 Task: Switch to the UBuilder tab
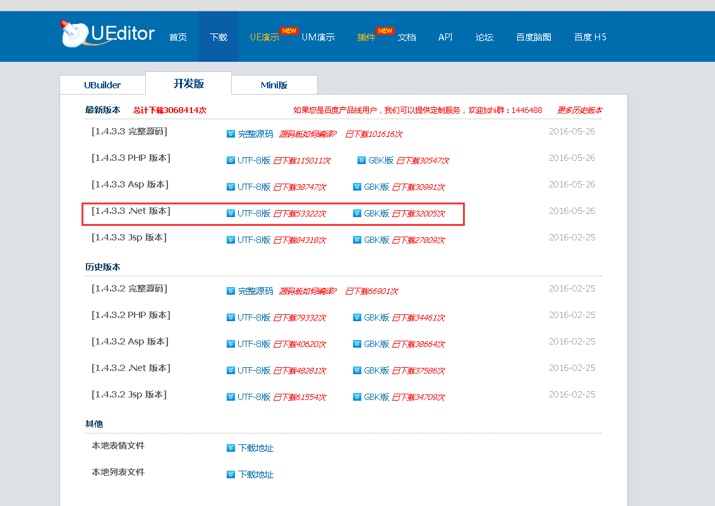(102, 85)
